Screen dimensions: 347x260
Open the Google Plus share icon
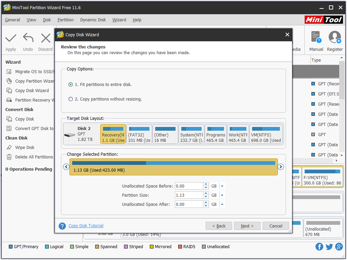pos(339,246)
